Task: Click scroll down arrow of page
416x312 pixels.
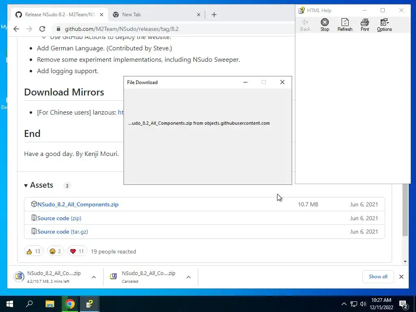Action: 405,262
